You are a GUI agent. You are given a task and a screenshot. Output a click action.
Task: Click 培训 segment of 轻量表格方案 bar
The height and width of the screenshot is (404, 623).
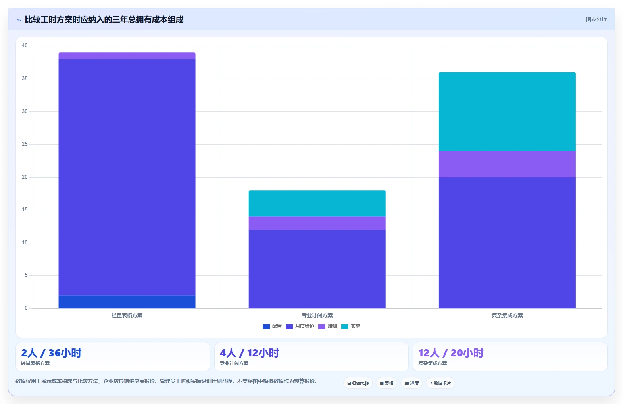[x=127, y=56]
